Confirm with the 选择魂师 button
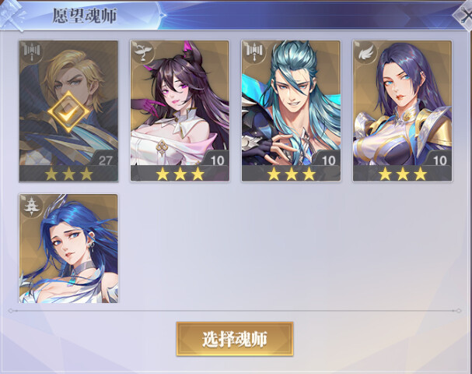The image size is (472, 374). 235,339
